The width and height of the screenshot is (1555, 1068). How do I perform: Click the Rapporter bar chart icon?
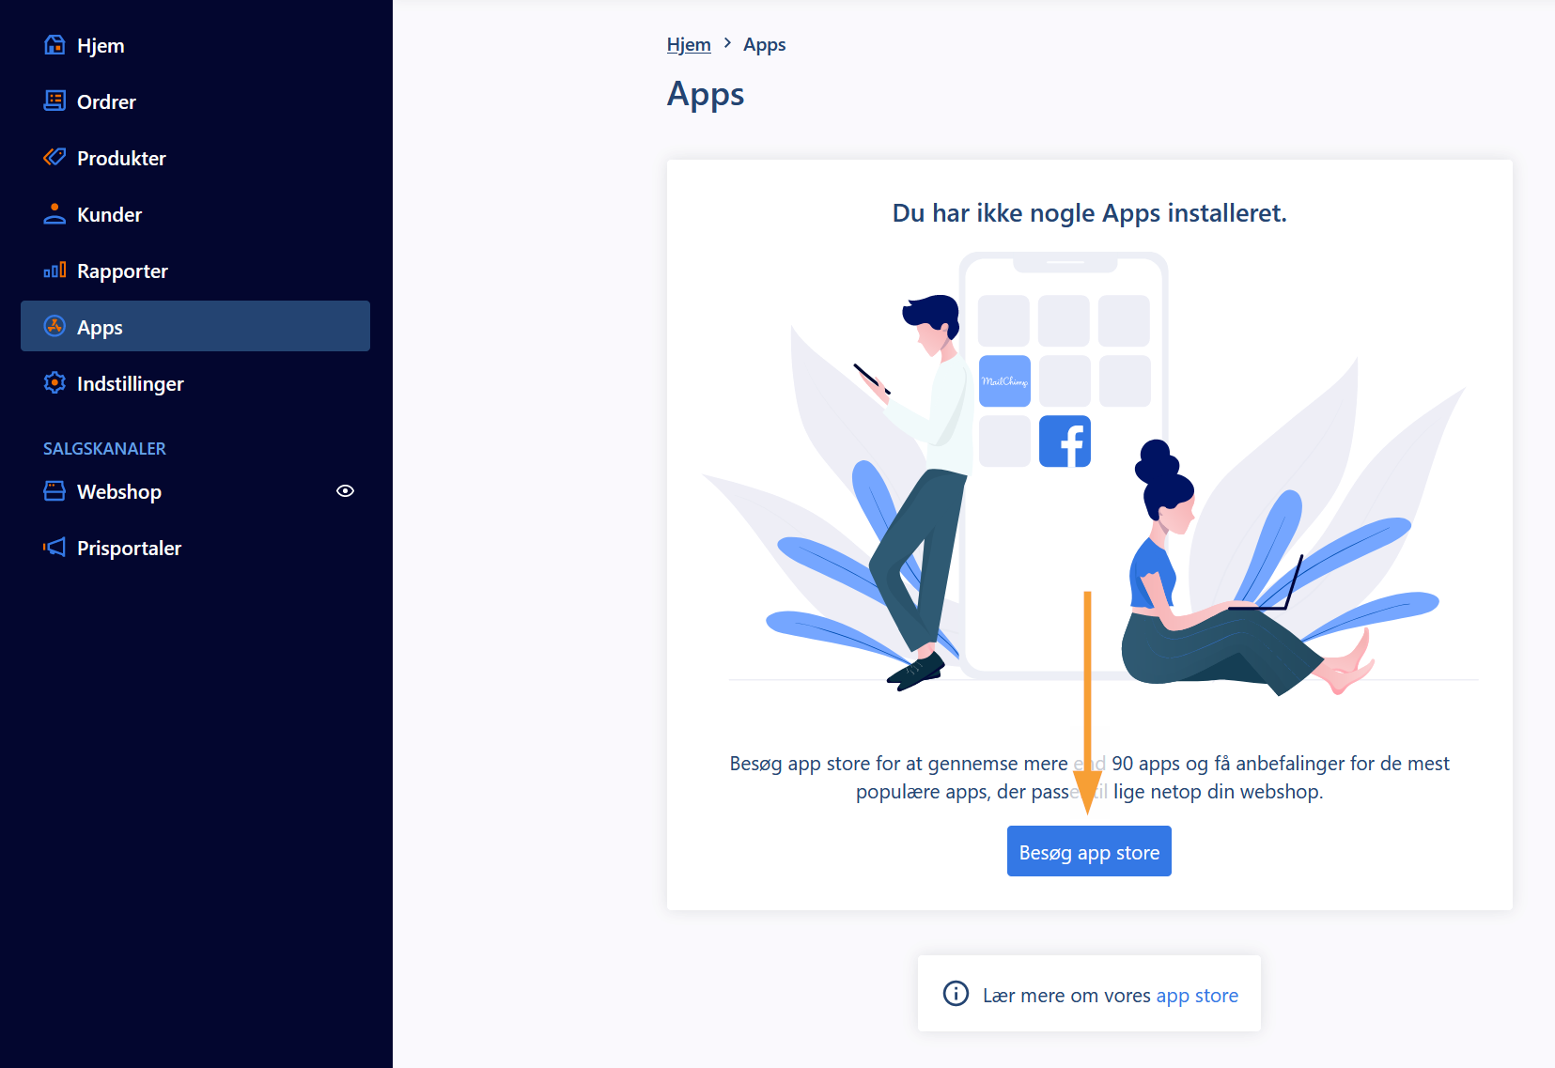[54, 271]
